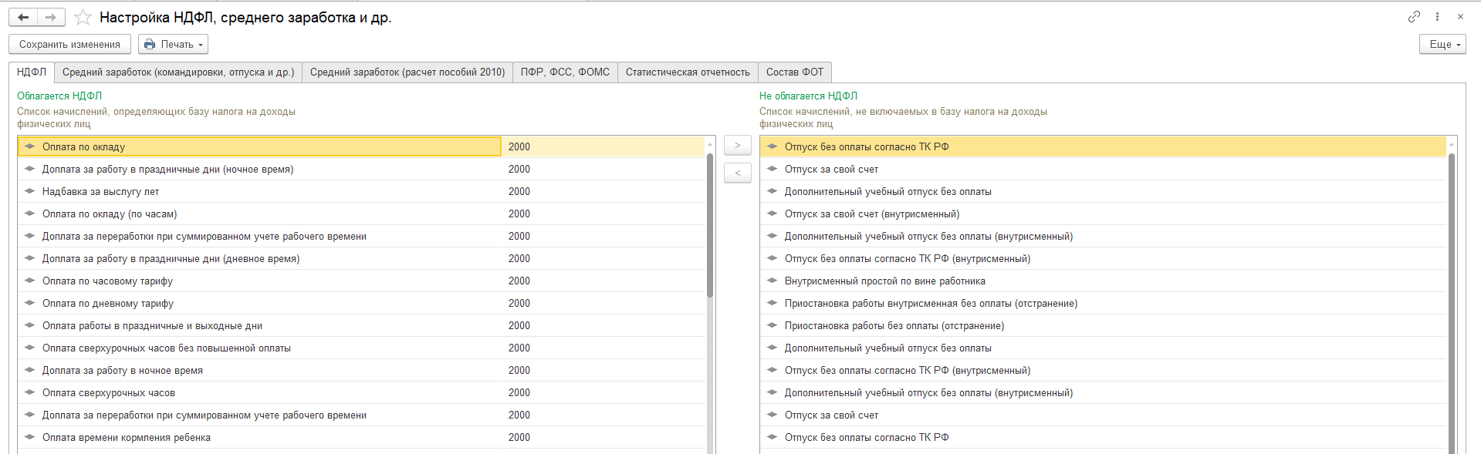Viewport: 1481px width, 454px height.
Task: Switch to the ПФР, ФСС, ФОМС tab
Action: click(x=565, y=72)
